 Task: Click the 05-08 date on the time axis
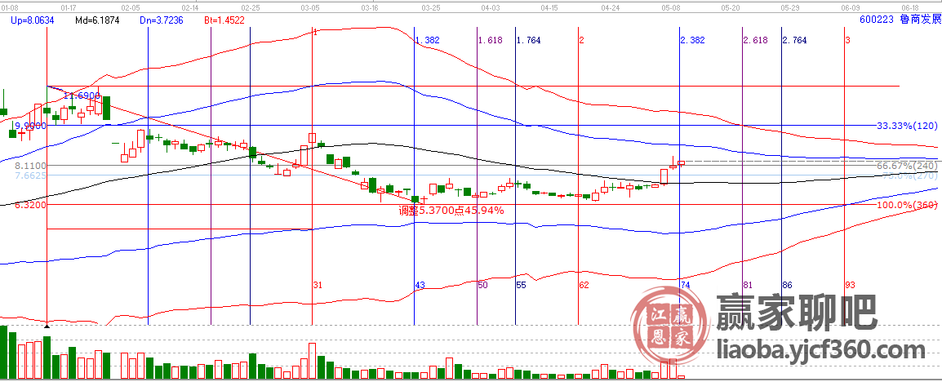pyautogui.click(x=670, y=8)
